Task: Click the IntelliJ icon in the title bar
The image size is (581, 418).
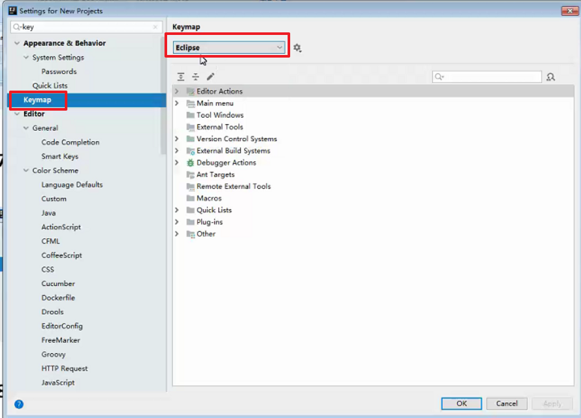Action: pyautogui.click(x=12, y=10)
